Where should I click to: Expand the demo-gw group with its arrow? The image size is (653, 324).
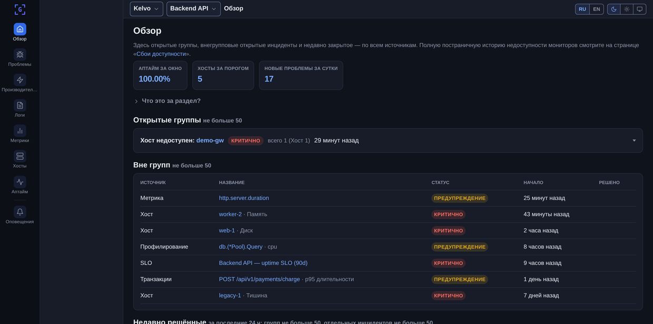tap(634, 141)
